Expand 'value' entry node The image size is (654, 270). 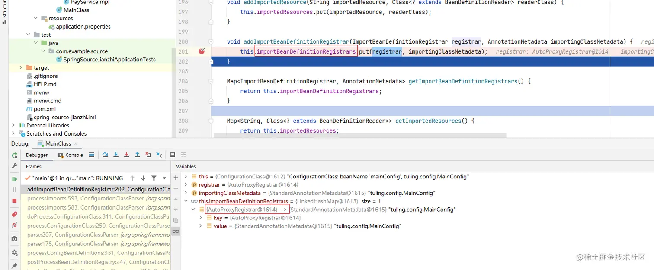[201, 226]
